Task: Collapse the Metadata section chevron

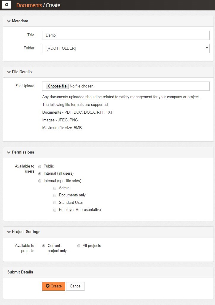Action: click(x=9, y=21)
